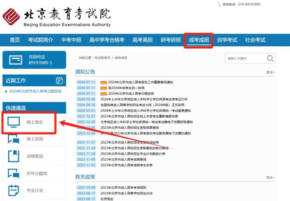Screen dimensions: 290x201
Task: Open the 高考高招 navigation tab
Action: (x=142, y=40)
